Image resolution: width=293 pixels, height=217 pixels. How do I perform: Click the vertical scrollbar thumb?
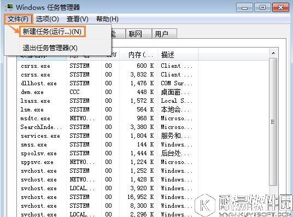click(x=273, y=122)
